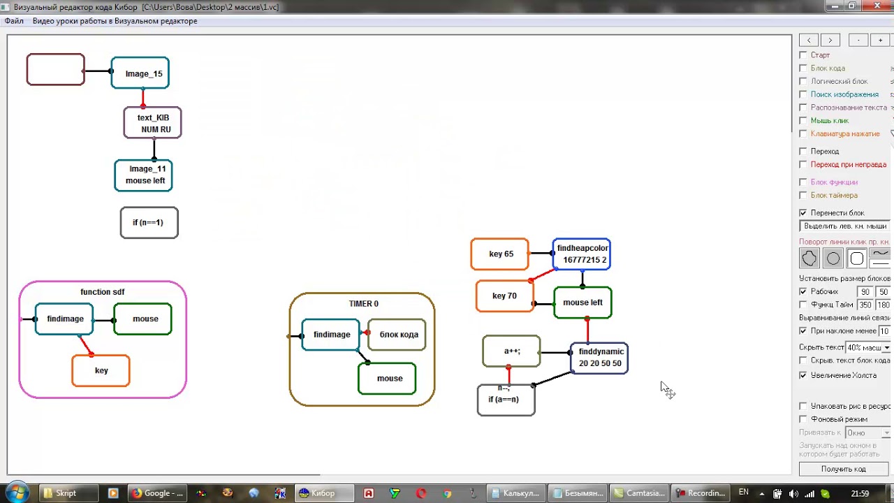Choose the wavy line style icon
This screenshot has height=503, width=894.
[881, 253]
